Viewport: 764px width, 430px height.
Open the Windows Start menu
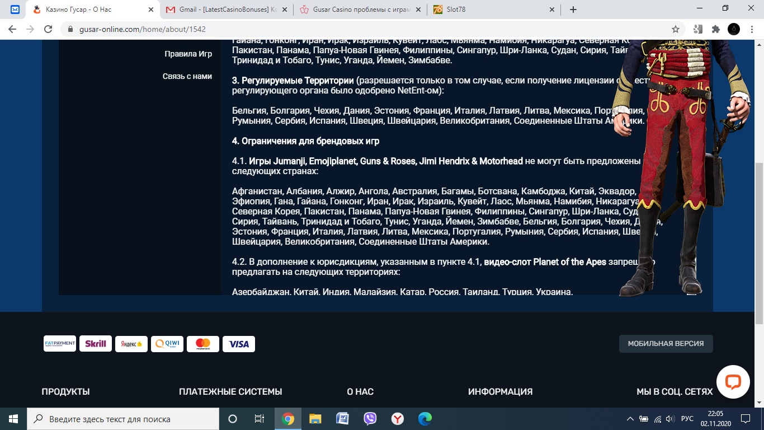click(13, 419)
